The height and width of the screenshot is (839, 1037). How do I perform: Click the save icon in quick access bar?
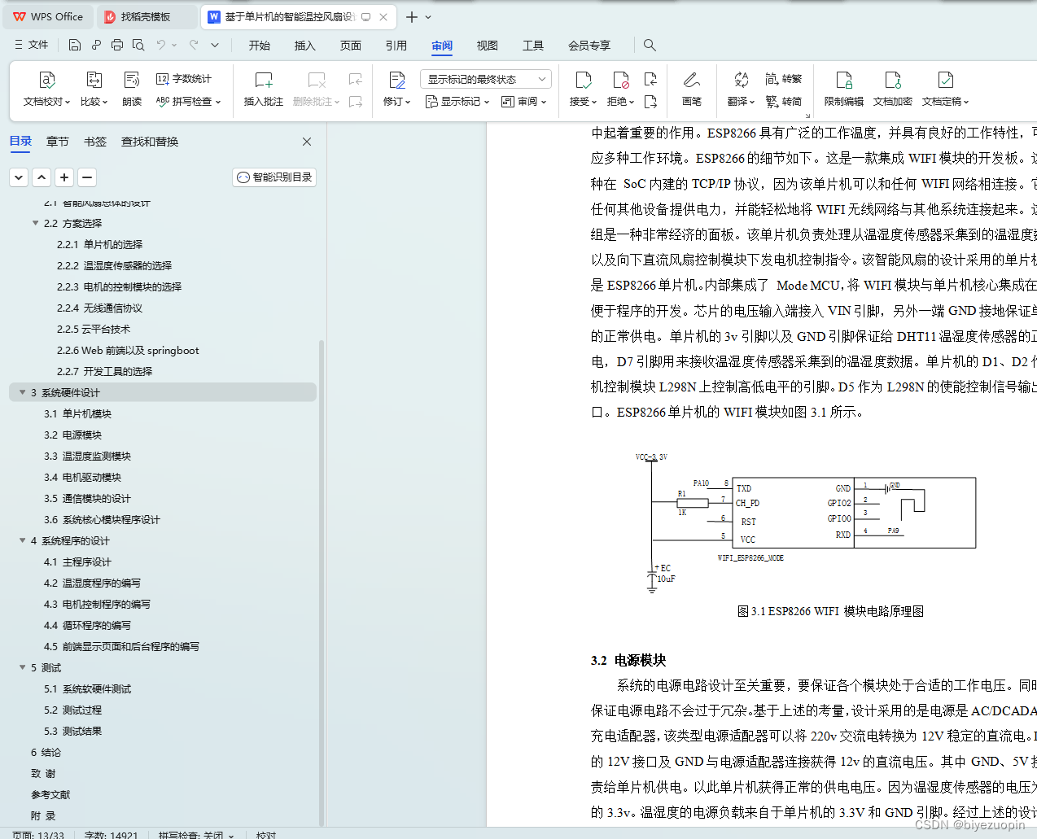75,45
